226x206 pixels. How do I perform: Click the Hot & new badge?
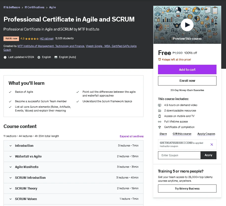tap(11, 38)
